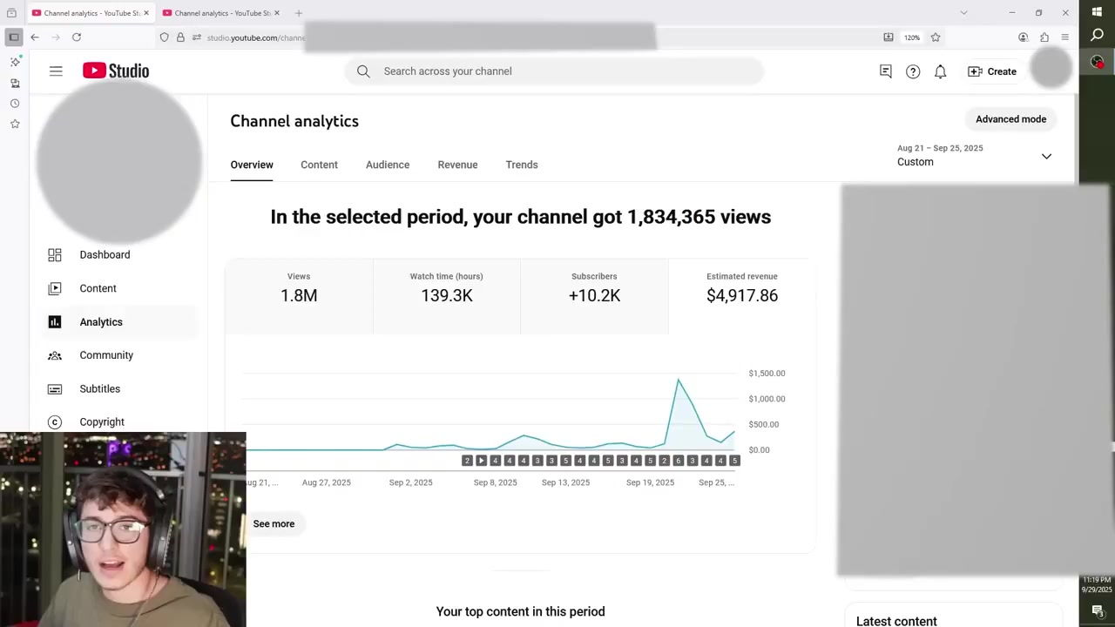This screenshot has height=627, width=1115.
Task: Click the YouTube Studio logo
Action: point(115,71)
